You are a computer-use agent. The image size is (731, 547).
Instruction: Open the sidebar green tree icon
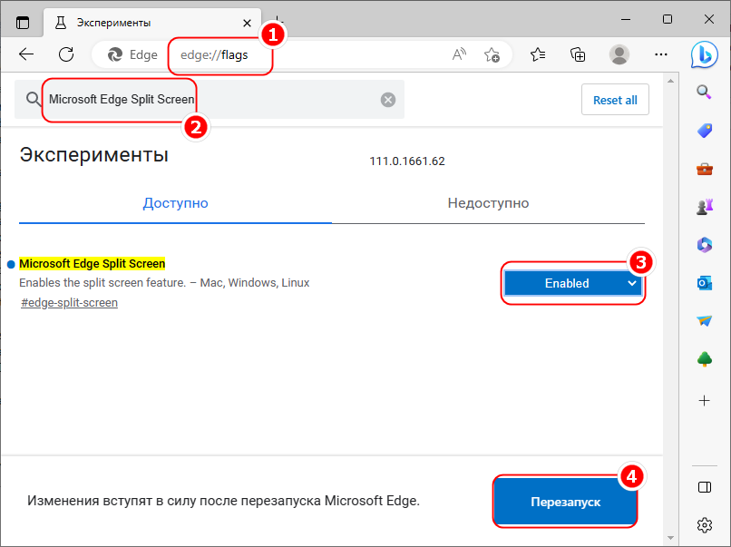pos(705,359)
